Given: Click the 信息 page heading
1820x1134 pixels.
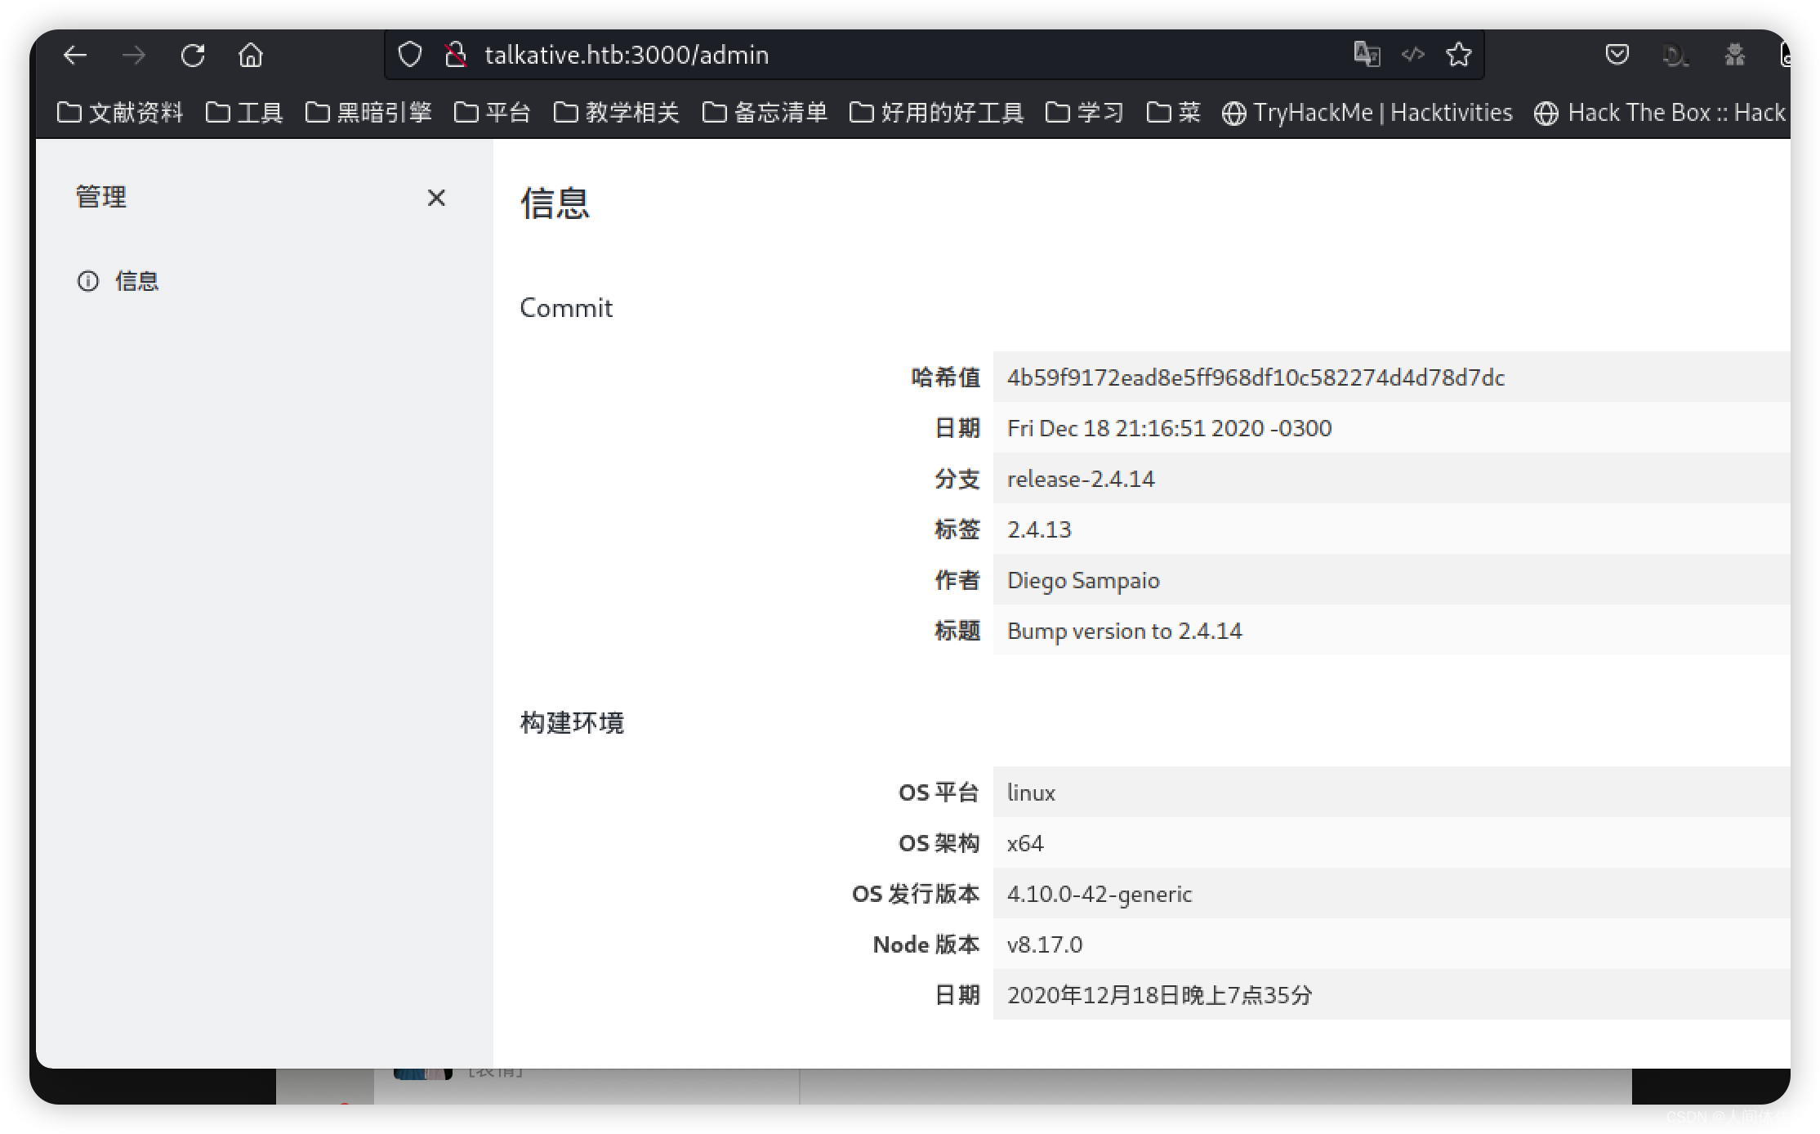Looking at the screenshot, I should (555, 203).
